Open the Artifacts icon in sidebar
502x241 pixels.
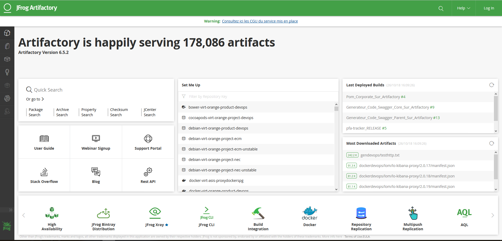coord(7,46)
